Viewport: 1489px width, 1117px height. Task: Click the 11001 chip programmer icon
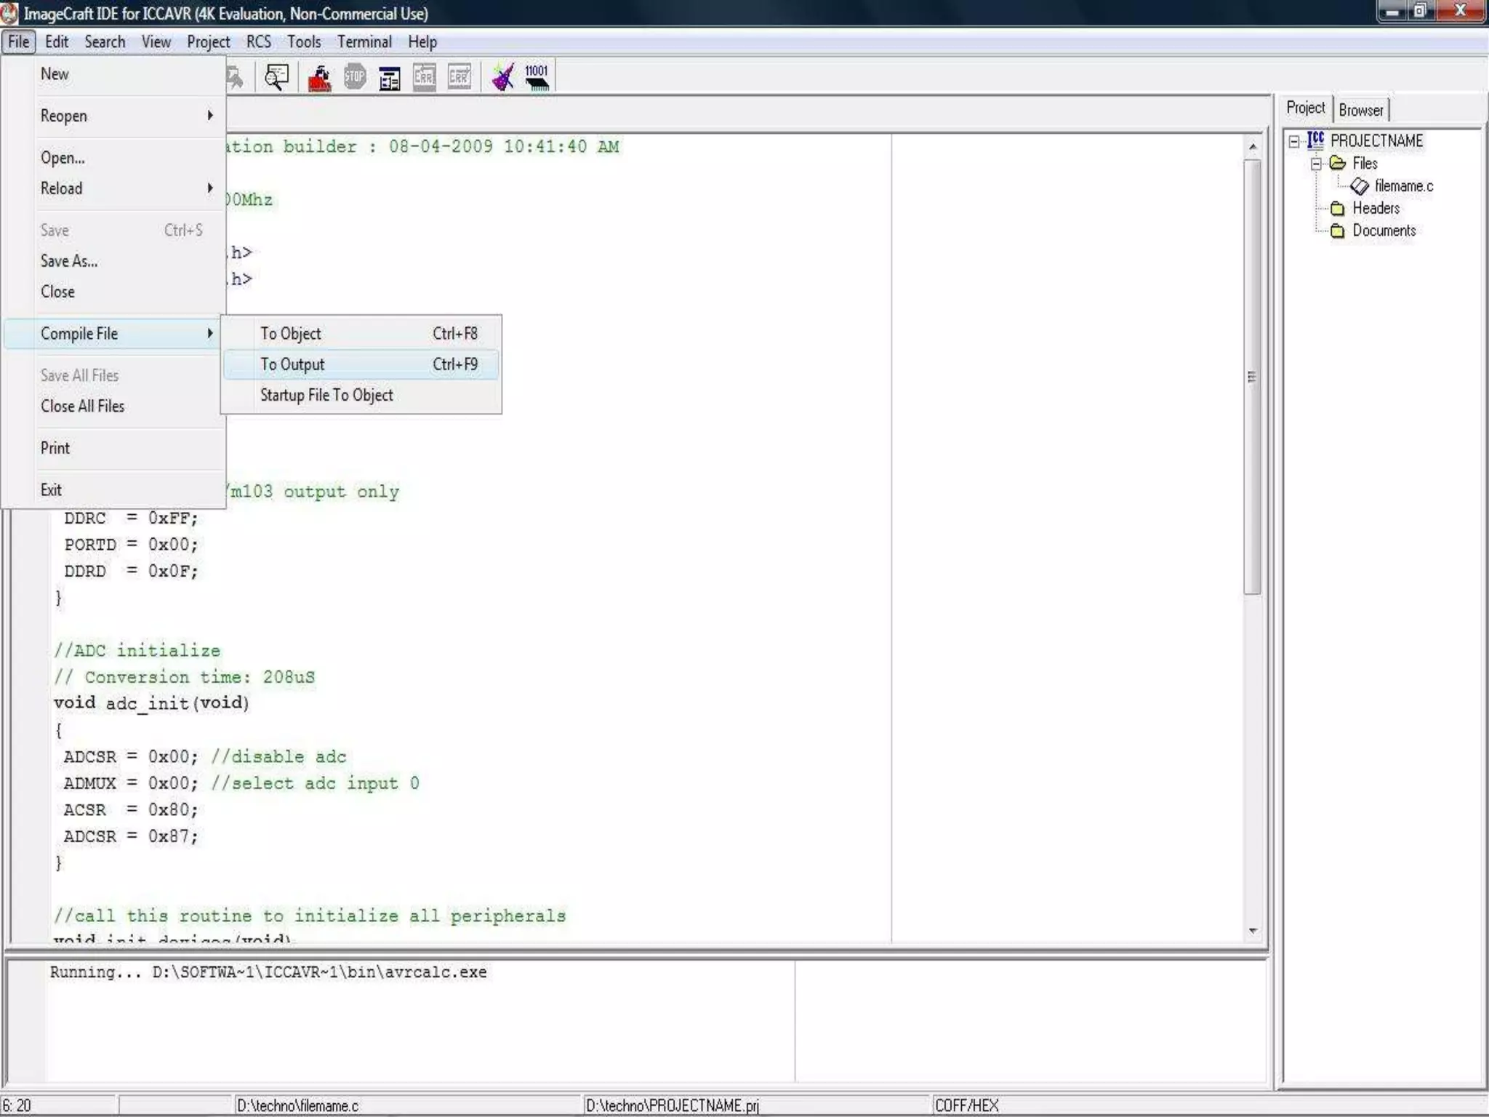(537, 77)
